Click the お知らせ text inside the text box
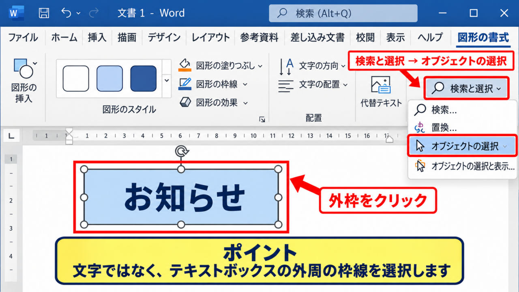 coord(184,197)
